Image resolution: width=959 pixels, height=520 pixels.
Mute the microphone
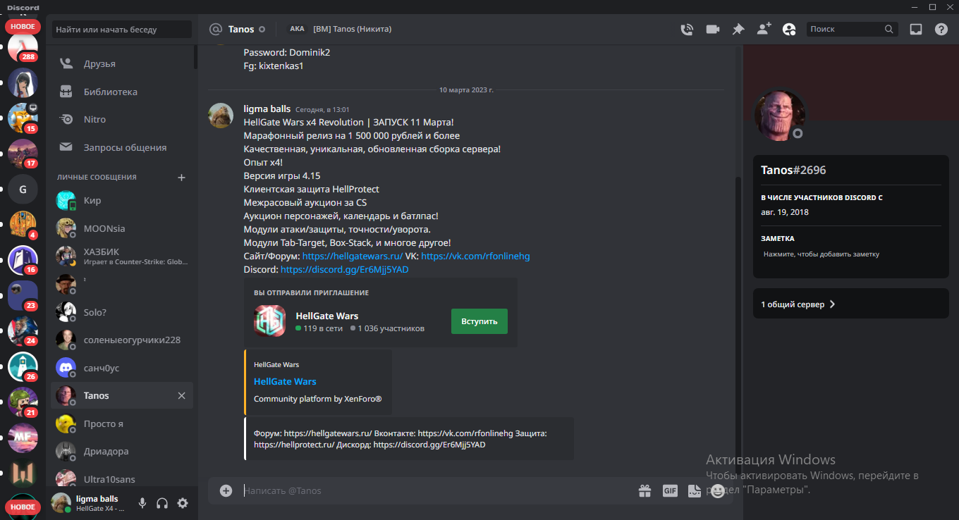[142, 503]
